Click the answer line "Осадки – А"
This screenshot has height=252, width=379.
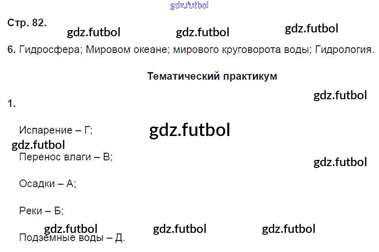(x=47, y=183)
